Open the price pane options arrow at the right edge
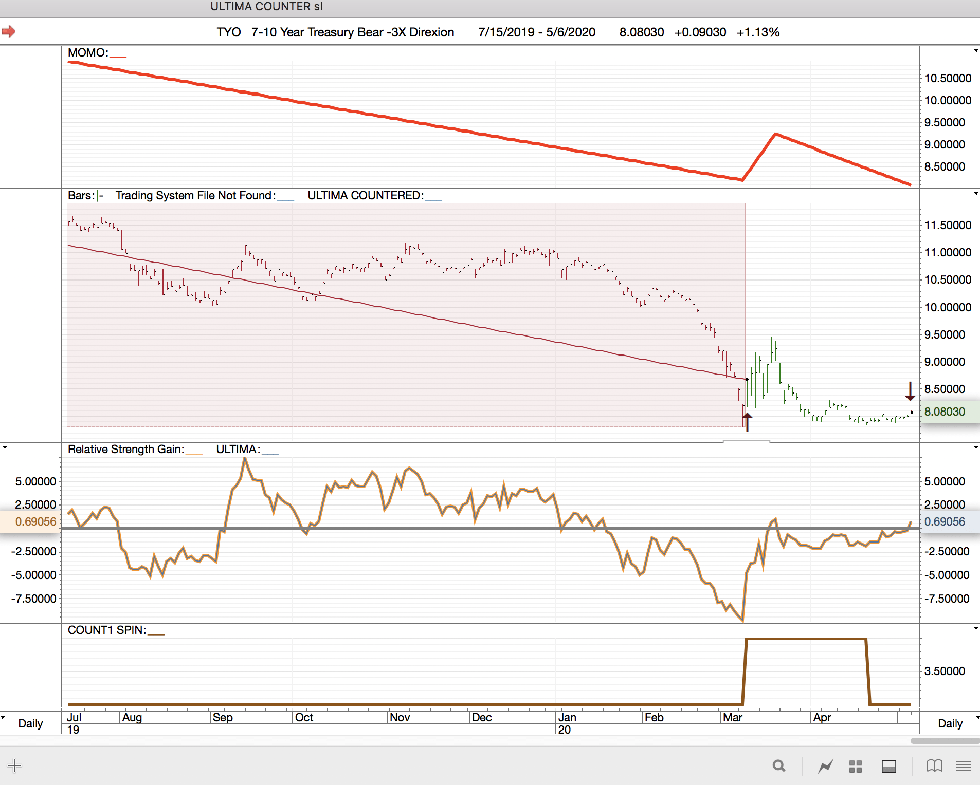 (x=976, y=194)
